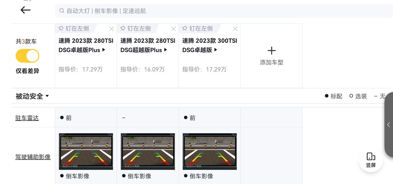Expand the 被动安全 category dropdown
The height and width of the screenshot is (184, 393).
click(x=32, y=96)
